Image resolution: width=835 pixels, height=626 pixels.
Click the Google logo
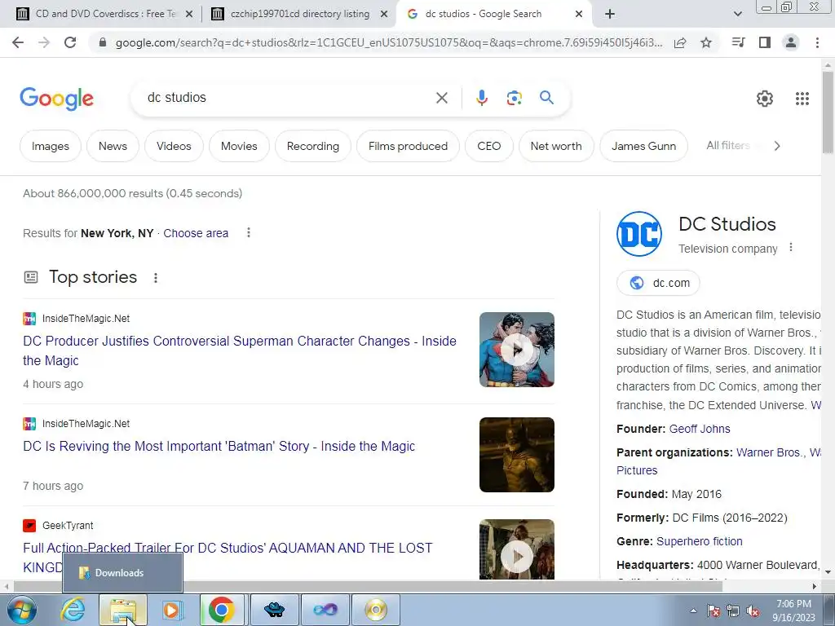pyautogui.click(x=56, y=99)
